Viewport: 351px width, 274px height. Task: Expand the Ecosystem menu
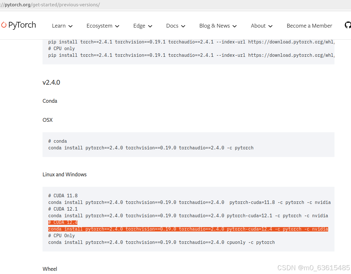[103, 26]
